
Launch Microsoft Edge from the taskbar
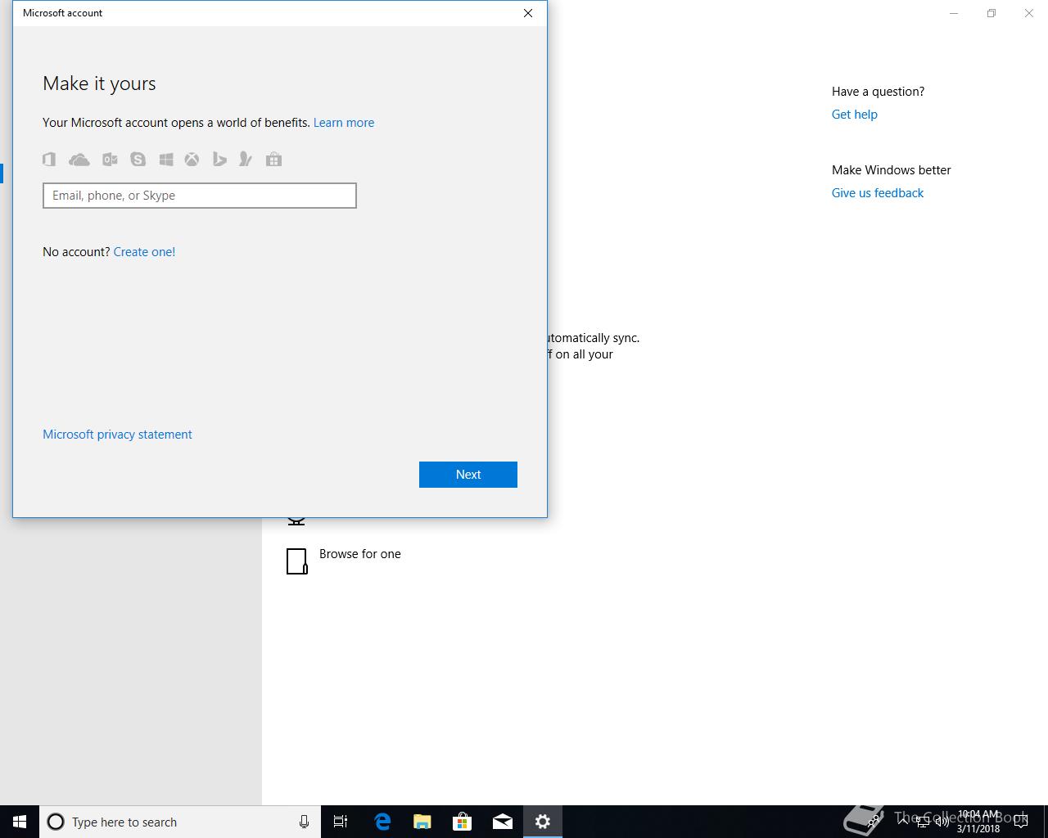coord(382,822)
